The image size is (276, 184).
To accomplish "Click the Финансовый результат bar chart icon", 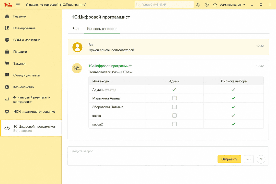I will [7, 99].
